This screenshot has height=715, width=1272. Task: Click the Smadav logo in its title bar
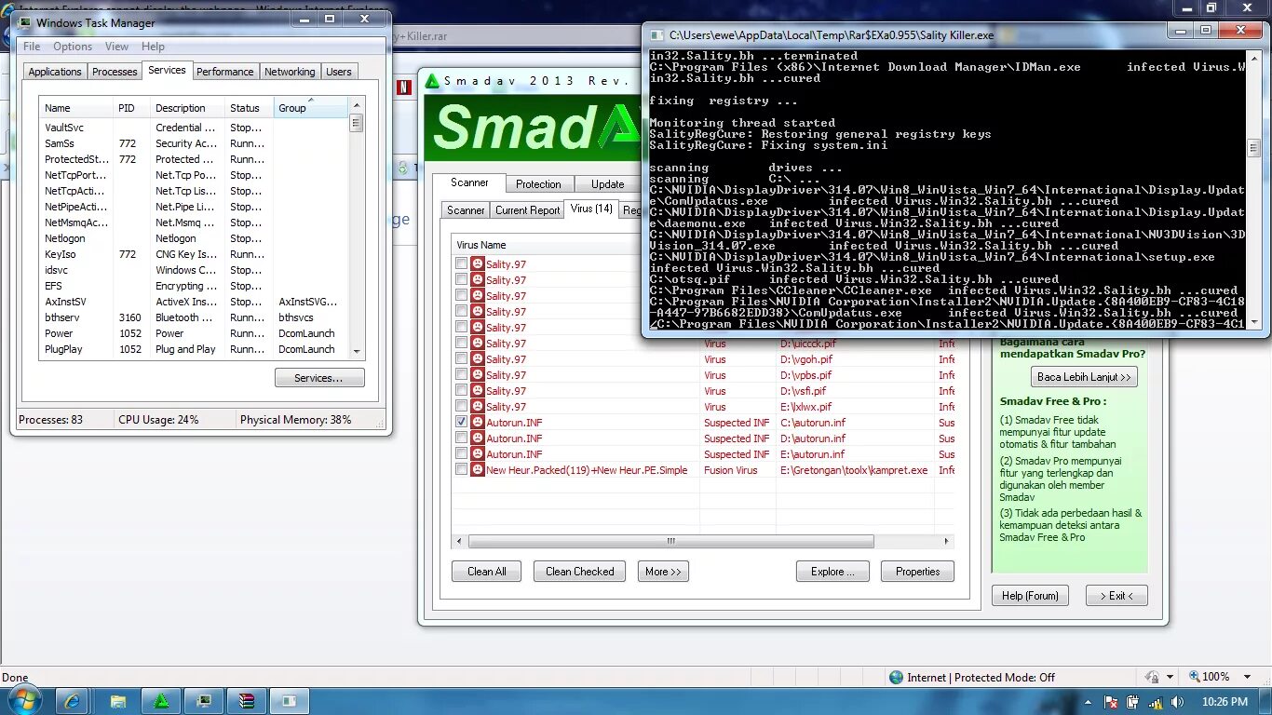pos(432,81)
